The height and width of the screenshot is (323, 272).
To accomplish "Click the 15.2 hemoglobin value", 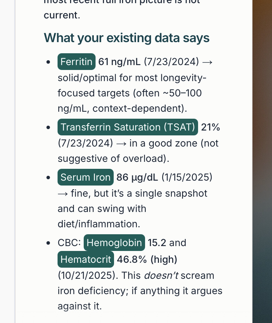I will pyautogui.click(x=157, y=243).
